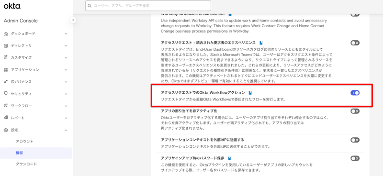Click the ダッシュボード home icon
The width and height of the screenshot is (383, 176).
(6, 33)
